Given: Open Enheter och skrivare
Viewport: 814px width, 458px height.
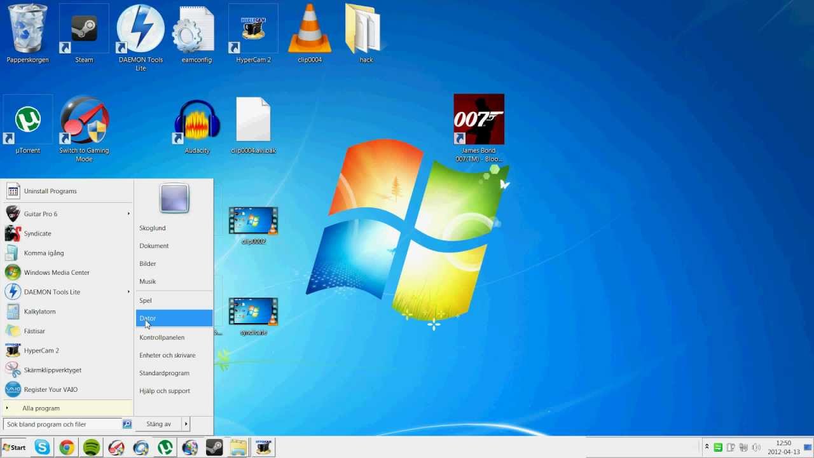Looking at the screenshot, I should 174,355.
